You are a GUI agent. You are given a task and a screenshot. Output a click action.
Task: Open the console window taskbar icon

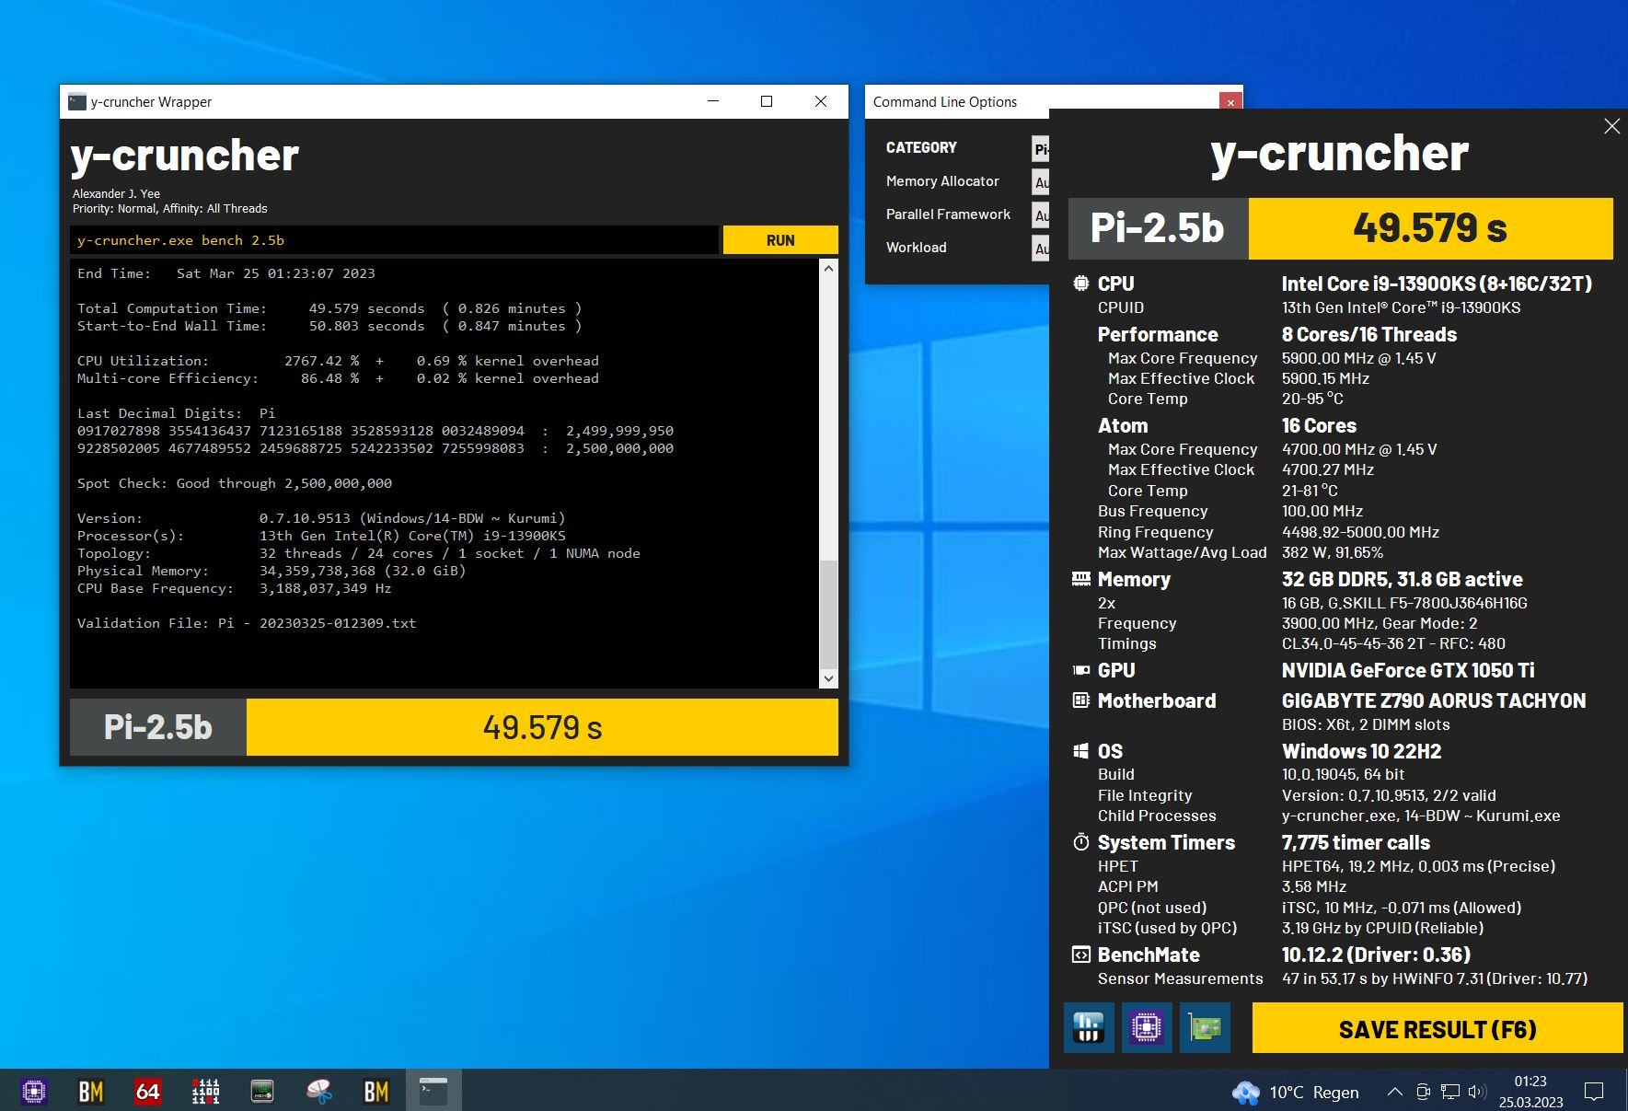433,1092
